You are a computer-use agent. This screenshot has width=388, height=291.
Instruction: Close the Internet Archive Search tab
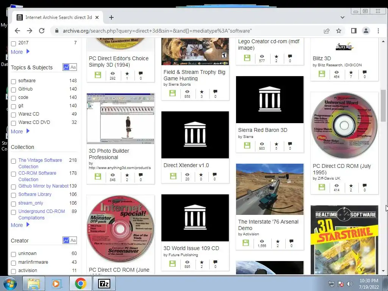[x=97, y=17]
